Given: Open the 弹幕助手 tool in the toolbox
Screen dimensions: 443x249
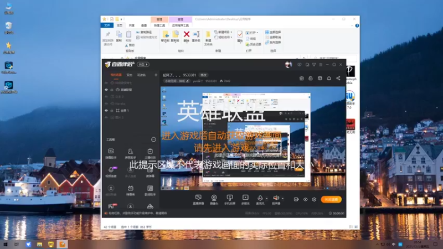Looking at the screenshot, I should tap(111, 154).
